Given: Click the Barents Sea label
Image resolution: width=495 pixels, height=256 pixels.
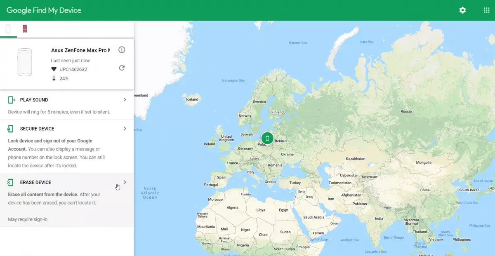Looking at the screenshot, I should pos(298,43).
